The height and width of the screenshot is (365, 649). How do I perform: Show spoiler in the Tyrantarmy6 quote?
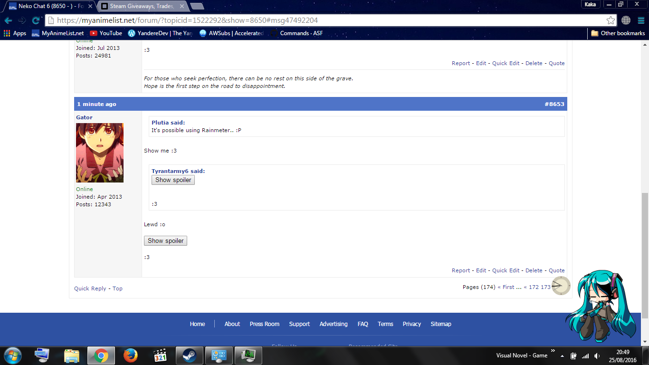pos(173,180)
